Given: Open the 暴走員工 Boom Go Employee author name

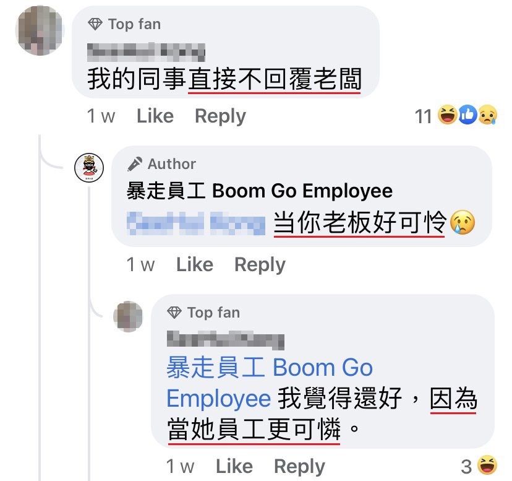Looking at the screenshot, I should click(260, 191).
